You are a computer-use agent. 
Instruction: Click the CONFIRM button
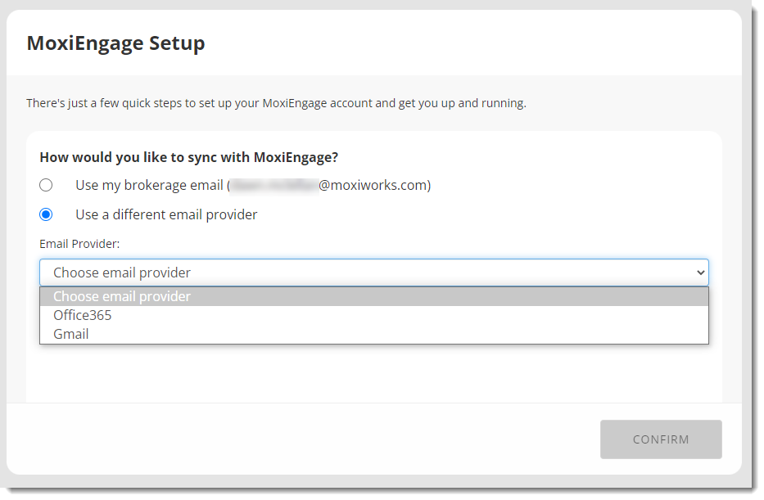tap(661, 439)
